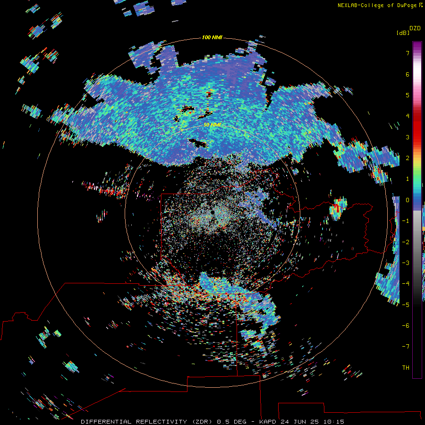Image resolution: width=425 pixels, height=425 pixels.
Task: Click the -3 scale value
Action: (x=406, y=263)
